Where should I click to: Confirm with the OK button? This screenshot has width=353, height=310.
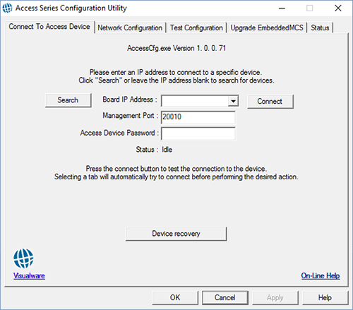point(175,298)
